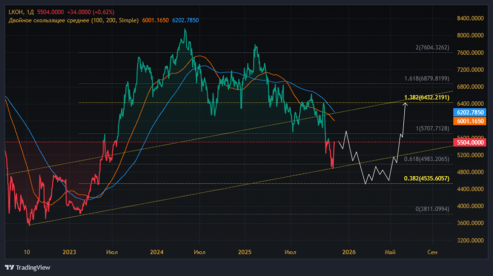Screen dimensions: 493x276
Task: Click the 2025 time axis label
Action: pyautogui.click(x=245, y=252)
